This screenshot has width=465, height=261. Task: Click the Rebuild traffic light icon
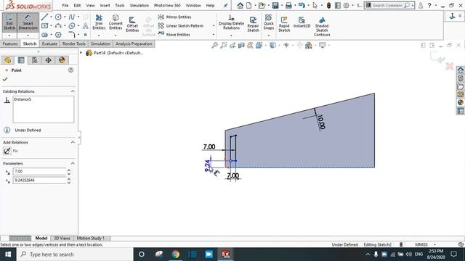point(328,6)
